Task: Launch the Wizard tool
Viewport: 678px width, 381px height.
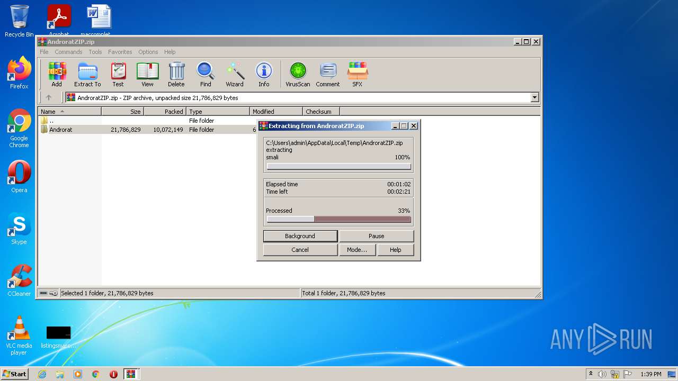Action: tap(235, 74)
